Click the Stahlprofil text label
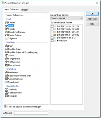This screenshot has height=118, width=101. click(x=12, y=89)
